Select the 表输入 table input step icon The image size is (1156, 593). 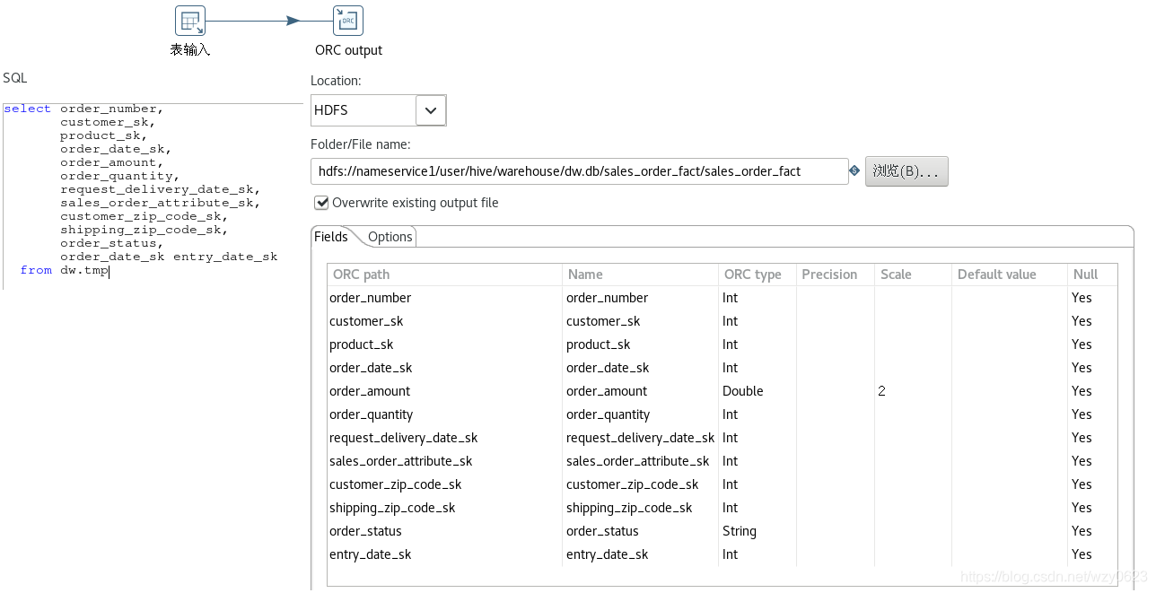pos(190,21)
